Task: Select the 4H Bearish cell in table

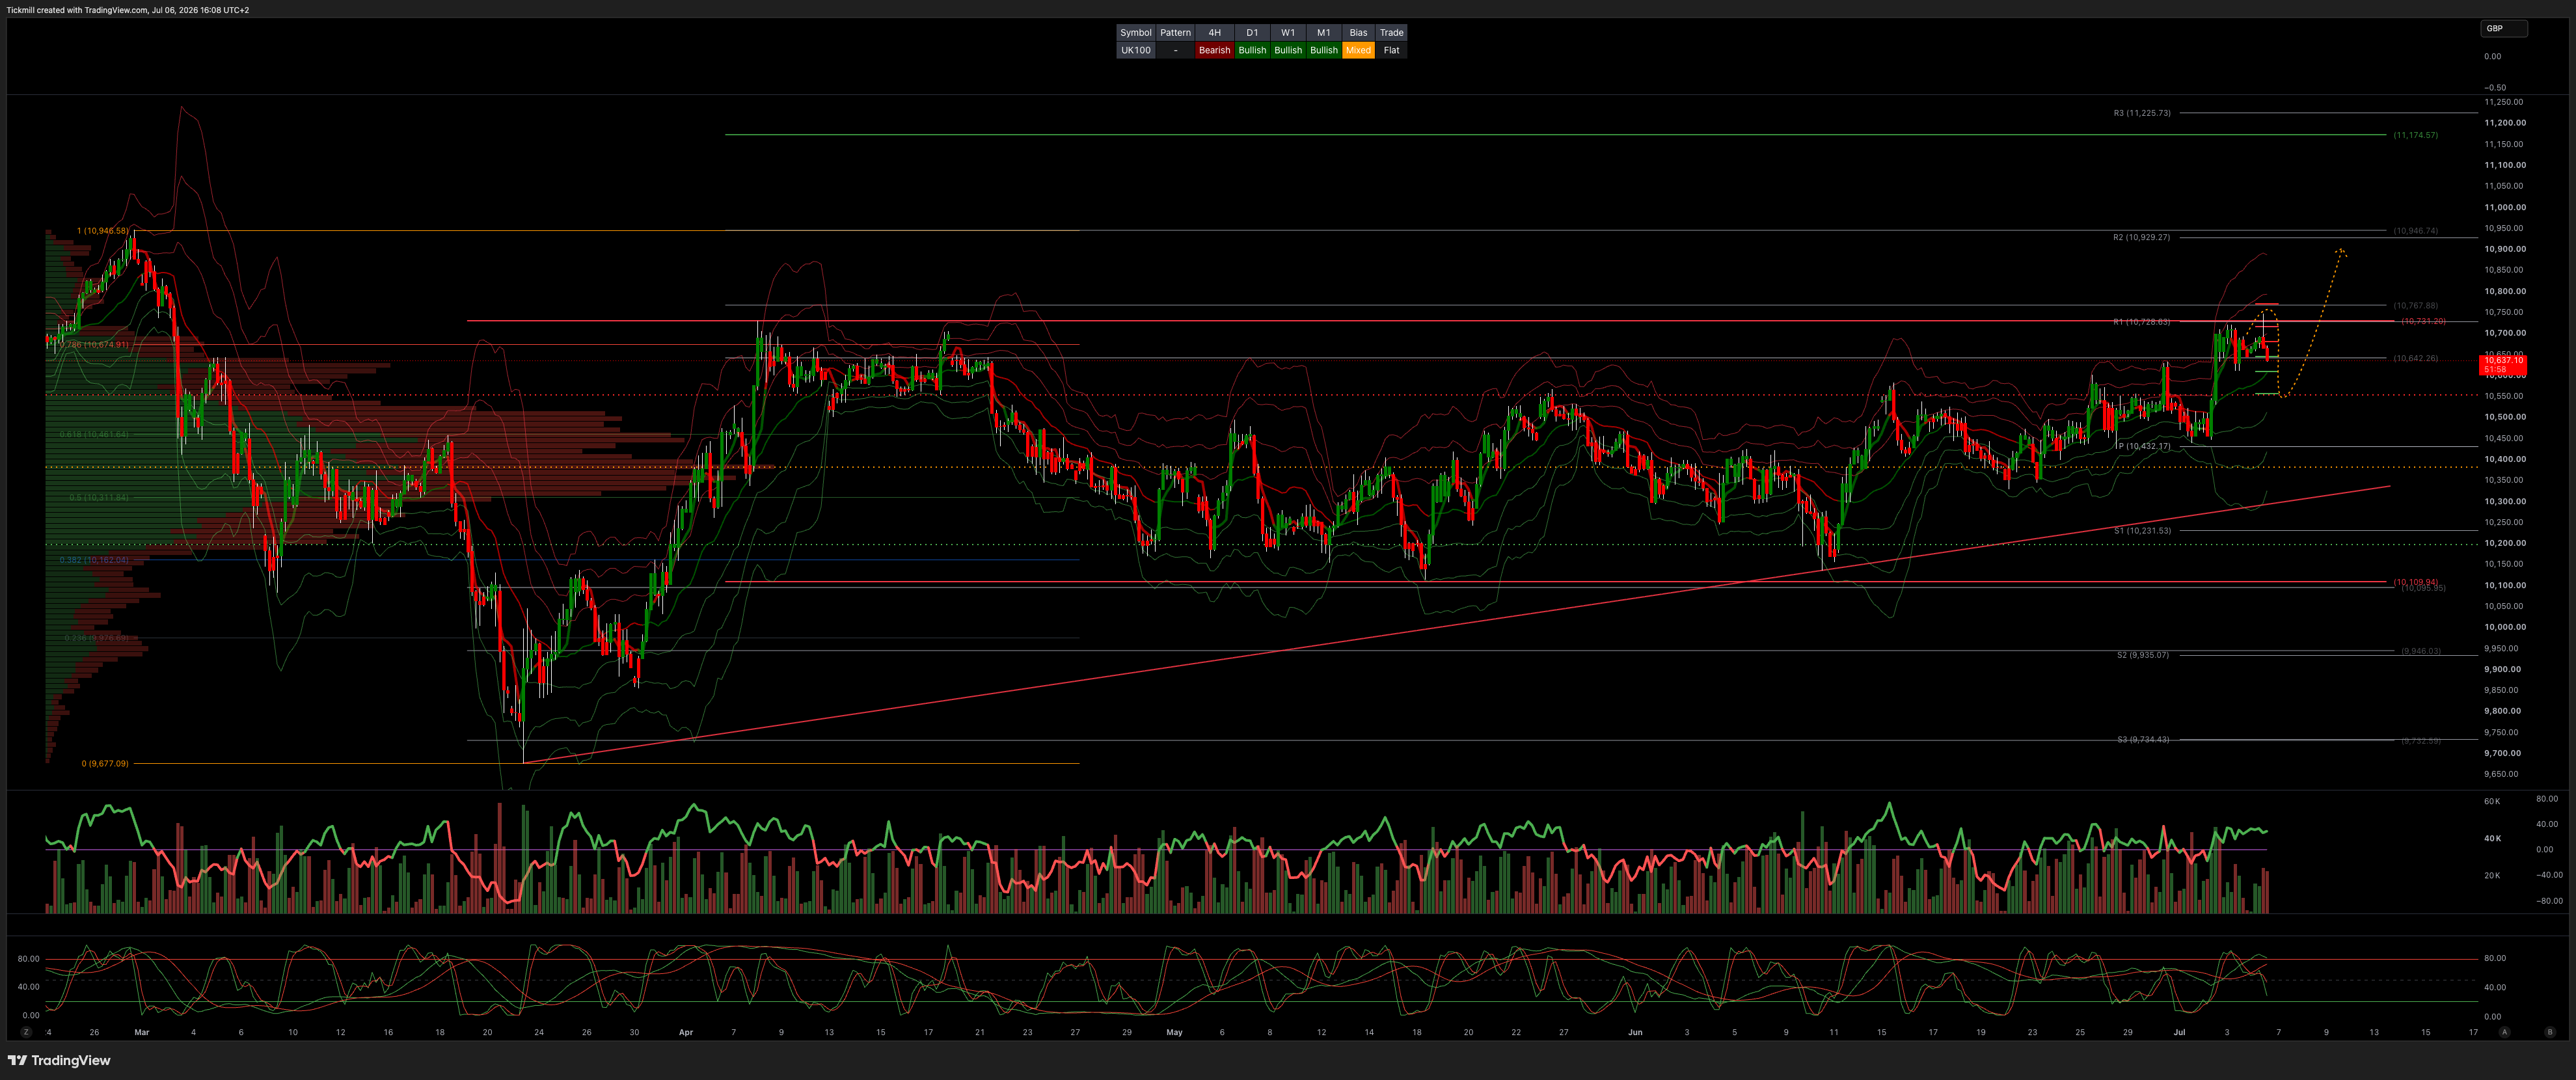Action: [1214, 50]
